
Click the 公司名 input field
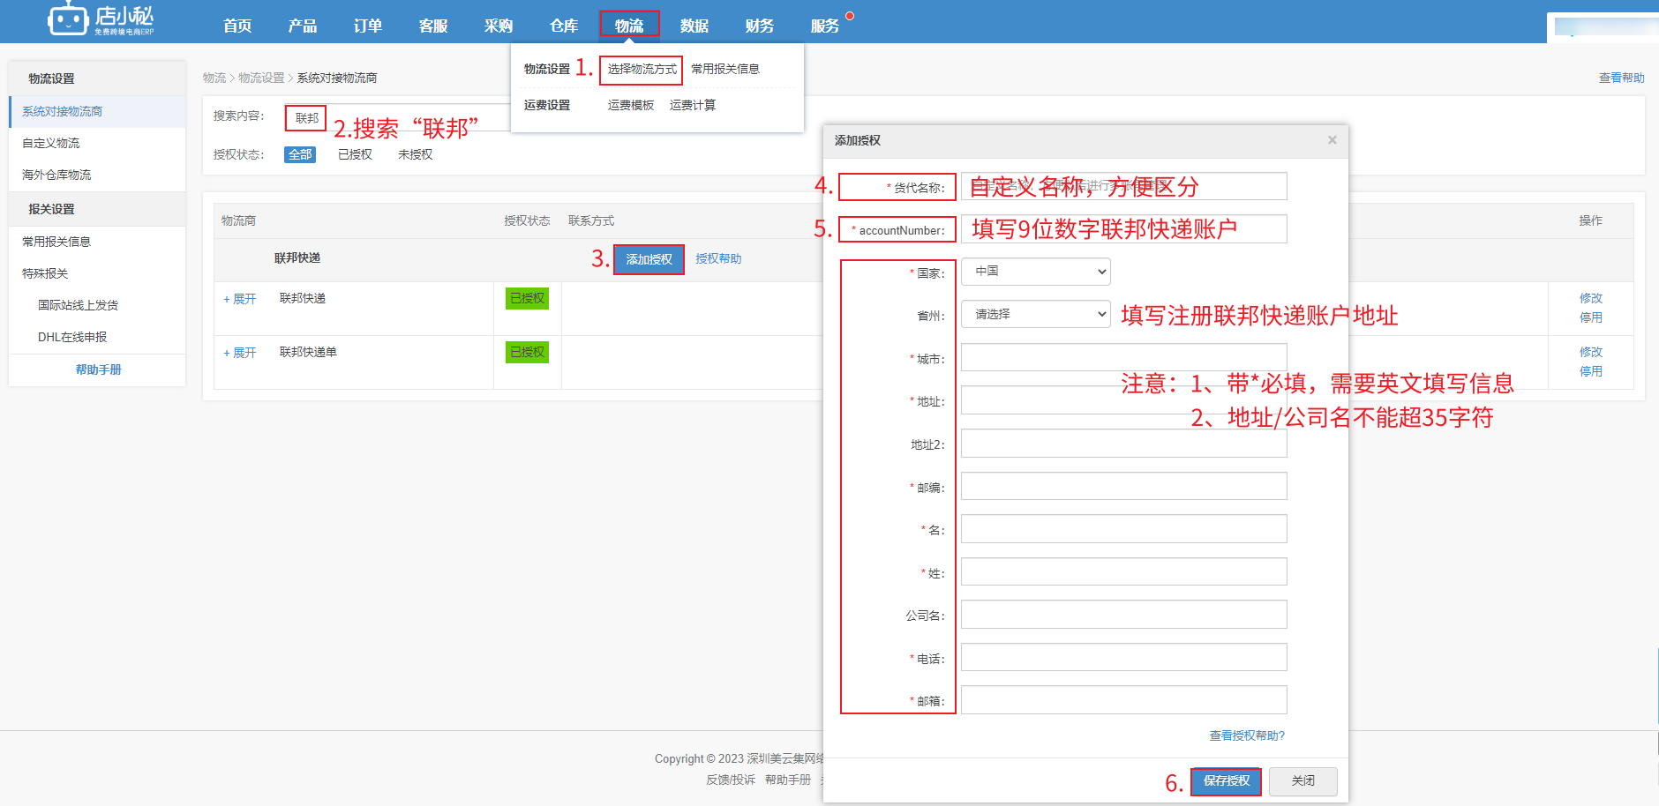pos(1123,614)
